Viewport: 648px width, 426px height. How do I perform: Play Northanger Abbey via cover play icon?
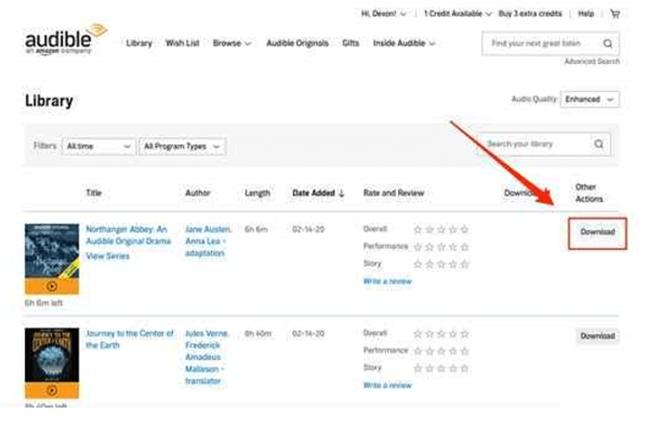tap(52, 286)
